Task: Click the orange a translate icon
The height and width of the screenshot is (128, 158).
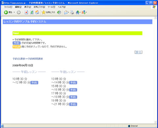Action: click(x=84, y=12)
